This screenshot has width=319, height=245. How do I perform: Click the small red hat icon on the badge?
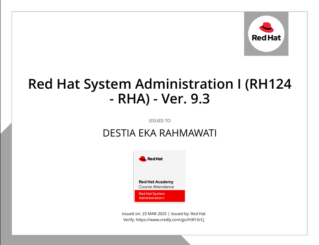click(x=142, y=159)
